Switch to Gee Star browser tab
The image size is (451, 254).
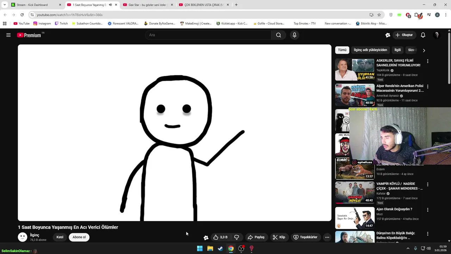coord(148,5)
